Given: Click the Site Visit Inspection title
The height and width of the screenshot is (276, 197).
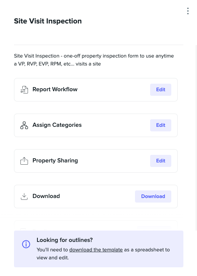Looking at the screenshot, I should tap(48, 21).
